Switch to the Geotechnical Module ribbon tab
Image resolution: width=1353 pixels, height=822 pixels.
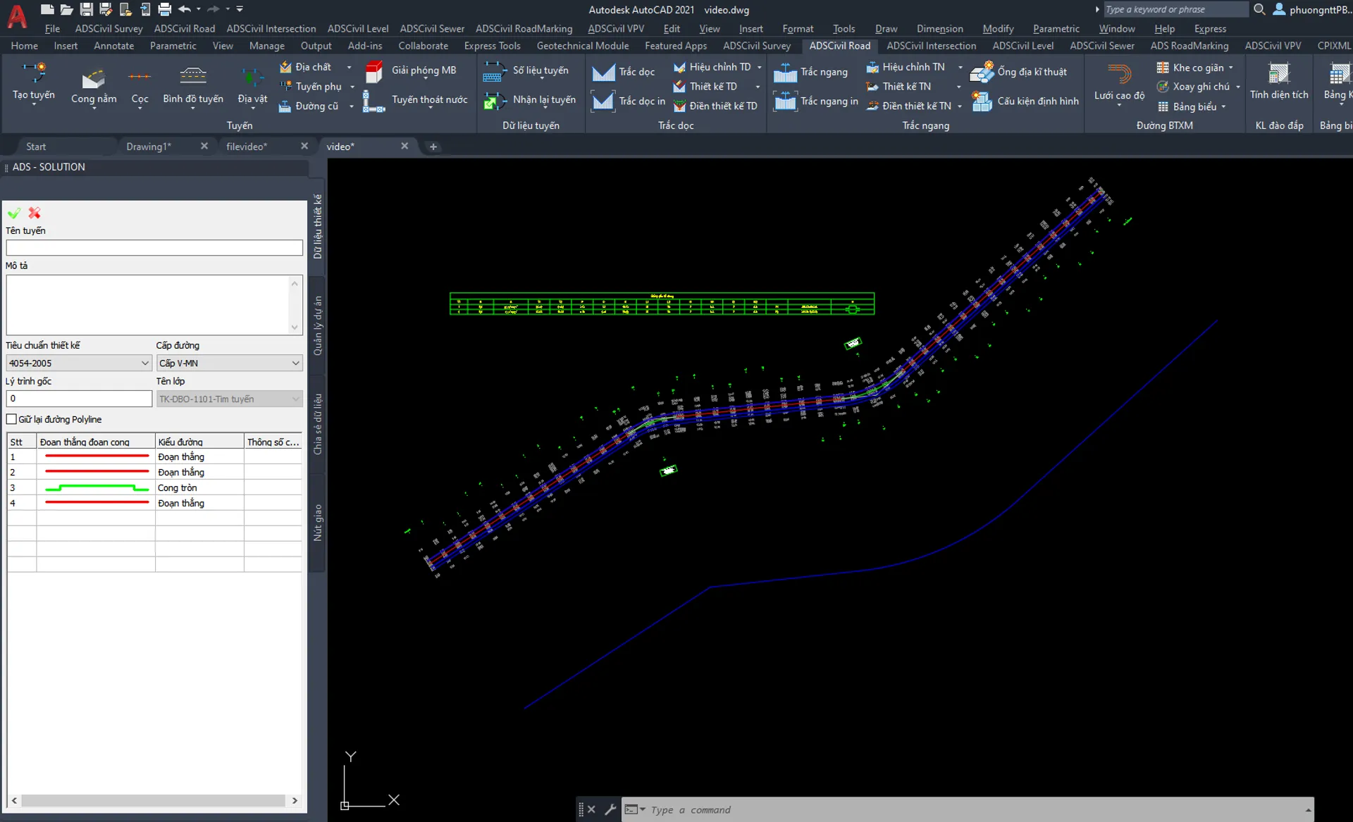582,45
